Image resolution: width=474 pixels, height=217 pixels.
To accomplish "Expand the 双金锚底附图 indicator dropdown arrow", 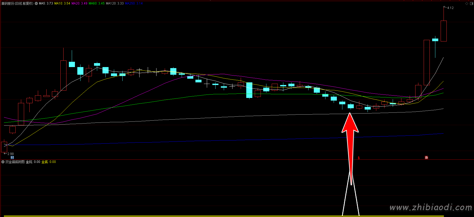I will 3,162.
